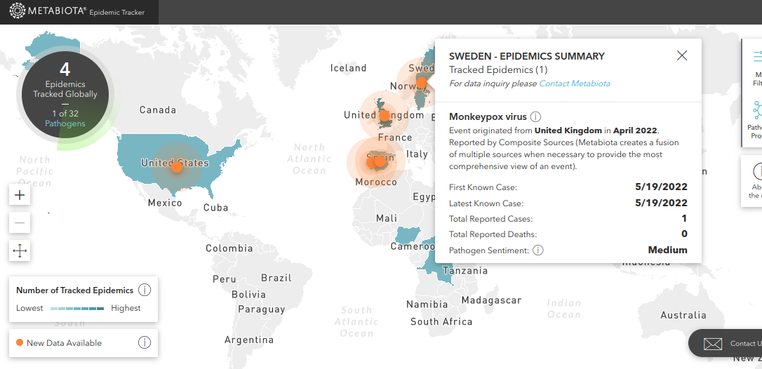
Task: Click the Italy map label
Action: tap(417, 154)
